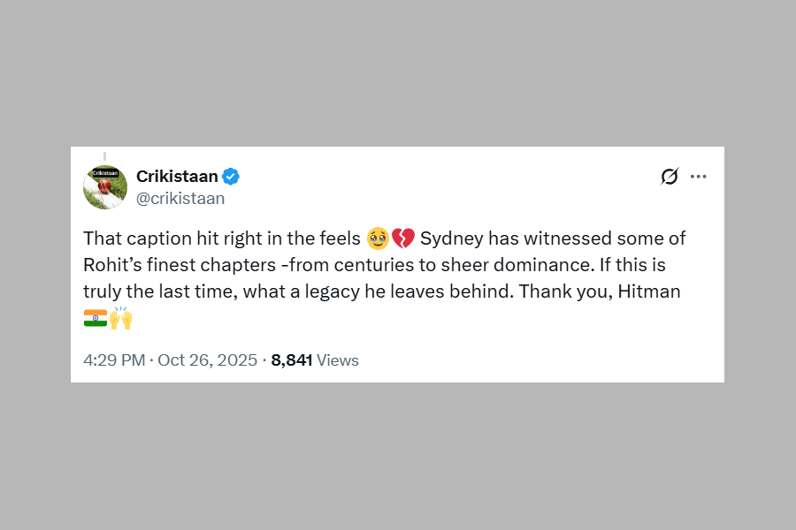
Task: Click the raised hands emoji
Action: point(121,318)
